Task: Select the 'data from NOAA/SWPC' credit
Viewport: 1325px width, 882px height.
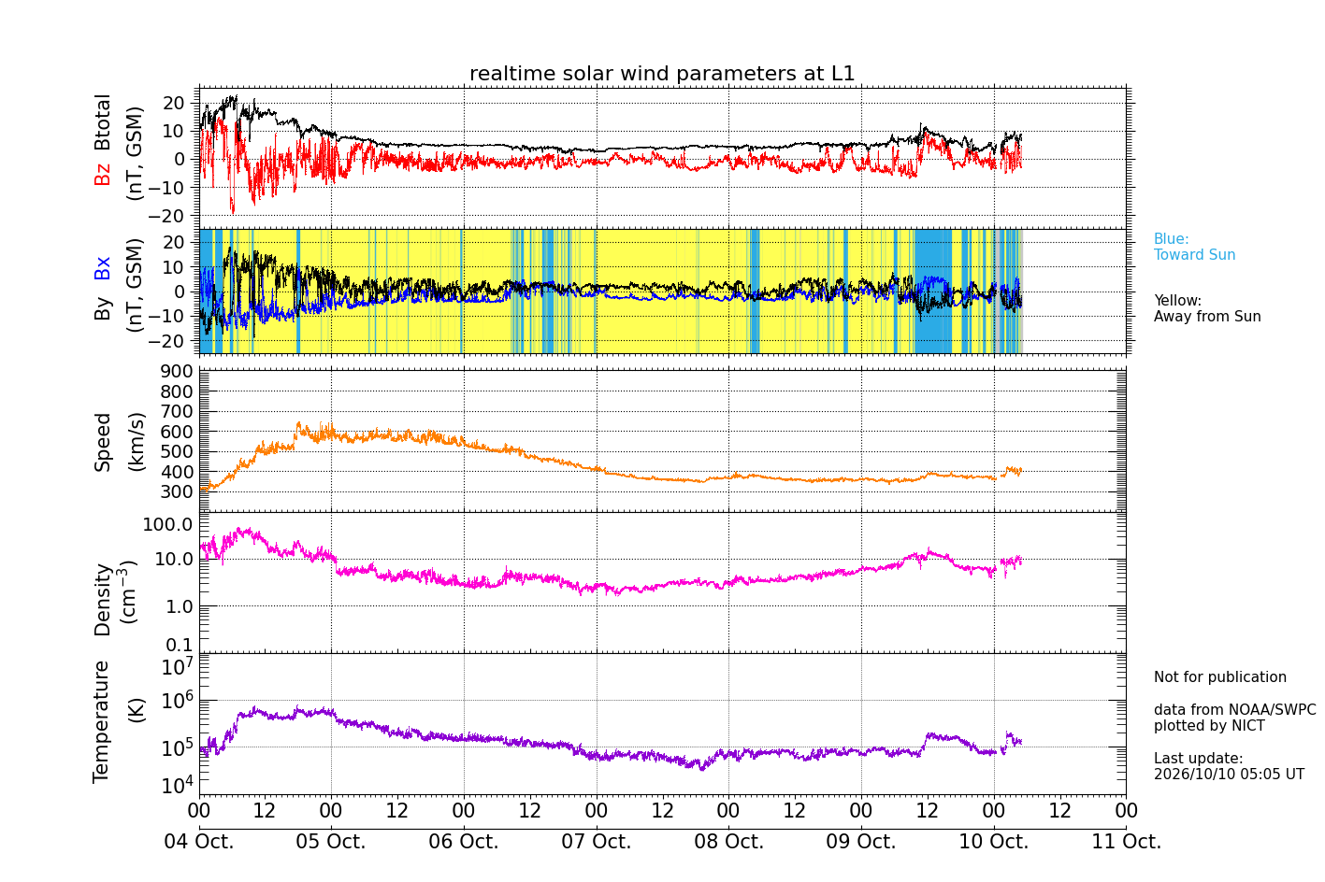Action: click(x=1234, y=710)
